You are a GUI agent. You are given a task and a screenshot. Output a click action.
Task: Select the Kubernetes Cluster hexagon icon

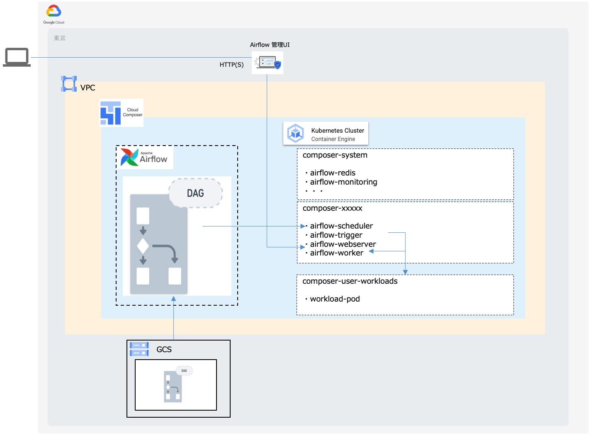296,133
